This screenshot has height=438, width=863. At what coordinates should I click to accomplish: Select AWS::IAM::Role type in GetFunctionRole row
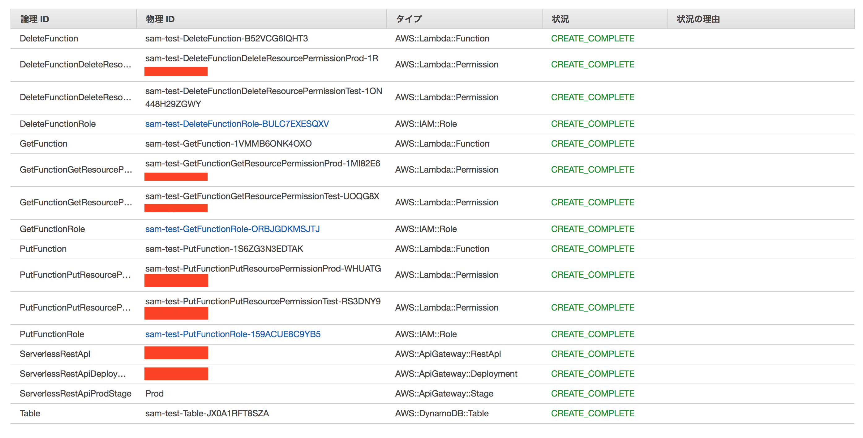click(426, 229)
